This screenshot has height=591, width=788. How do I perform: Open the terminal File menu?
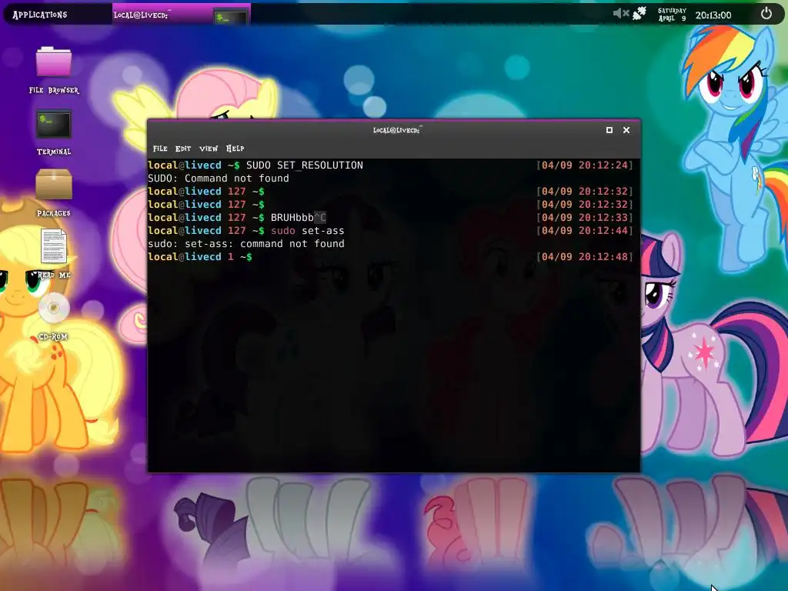(160, 149)
